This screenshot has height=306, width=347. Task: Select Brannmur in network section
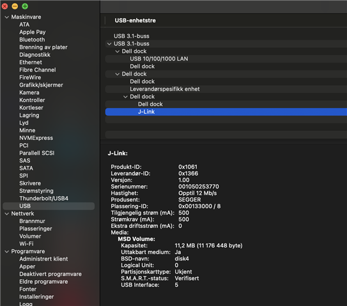click(32, 221)
